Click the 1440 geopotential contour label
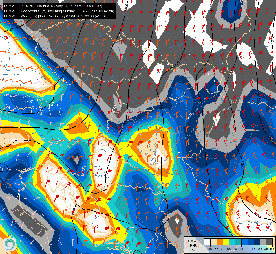The image size is (276, 254). coord(124,122)
